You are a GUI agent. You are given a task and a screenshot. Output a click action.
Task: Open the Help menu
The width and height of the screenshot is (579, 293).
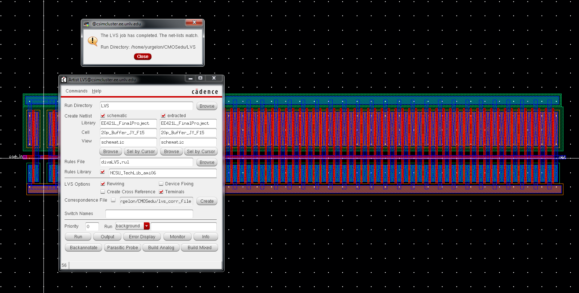click(96, 91)
